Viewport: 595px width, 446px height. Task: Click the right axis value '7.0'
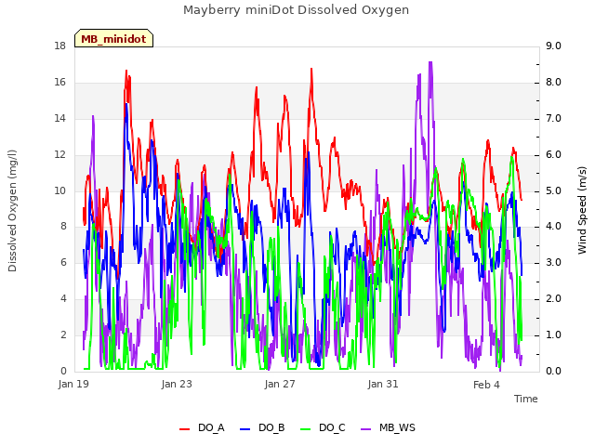pyautogui.click(x=553, y=118)
